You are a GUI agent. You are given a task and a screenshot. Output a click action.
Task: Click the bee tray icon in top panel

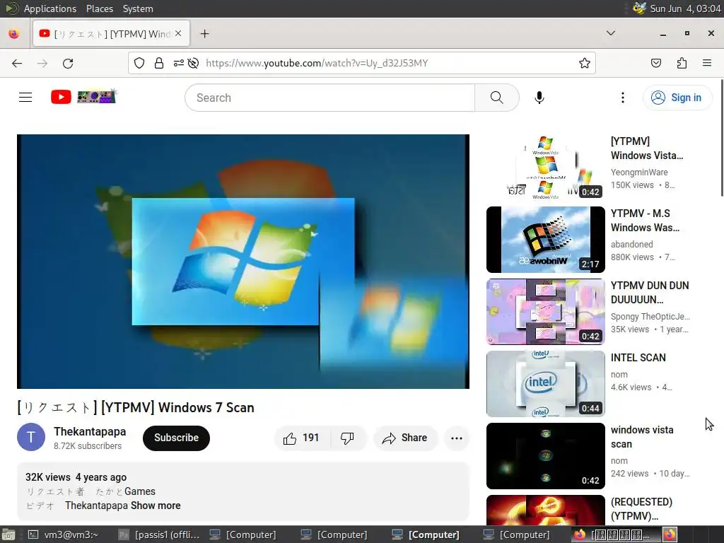pyautogui.click(x=638, y=8)
